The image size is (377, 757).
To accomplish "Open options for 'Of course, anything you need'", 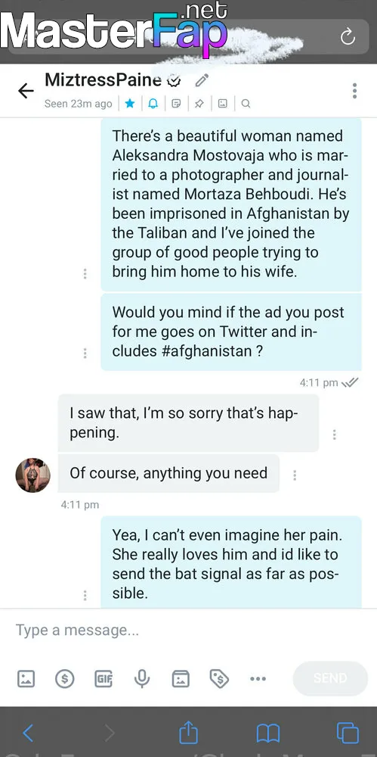I will (295, 475).
